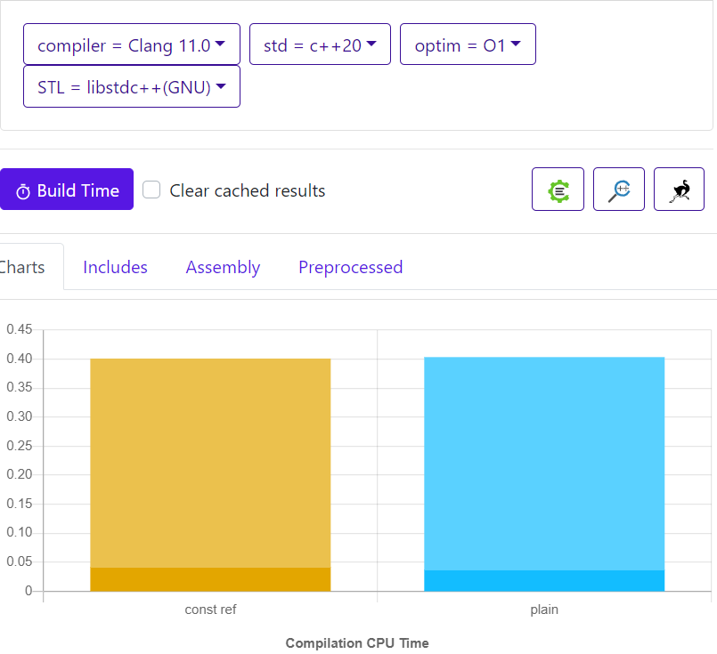Click the dark orange const ref bar segment
The height and width of the screenshot is (654, 717).
click(210, 579)
